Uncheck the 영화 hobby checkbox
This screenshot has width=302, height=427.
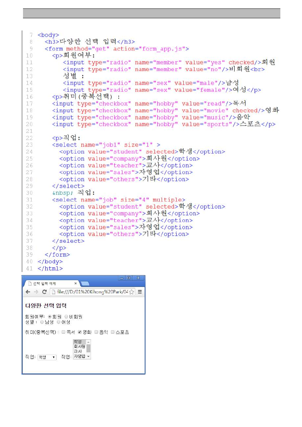tap(80, 332)
